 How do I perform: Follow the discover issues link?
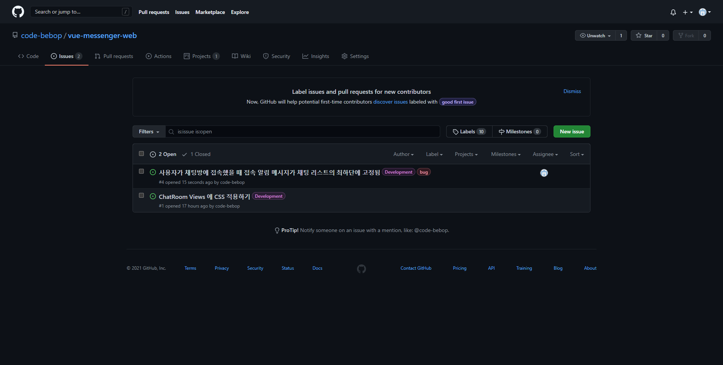click(x=390, y=102)
